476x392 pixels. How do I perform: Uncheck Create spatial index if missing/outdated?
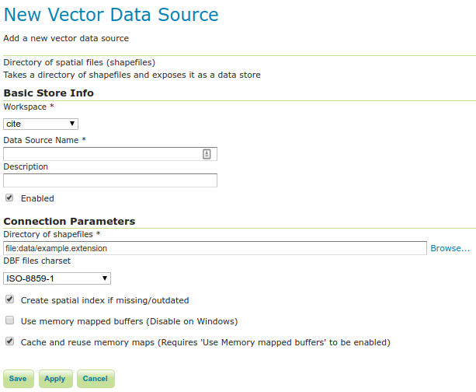tap(9, 299)
